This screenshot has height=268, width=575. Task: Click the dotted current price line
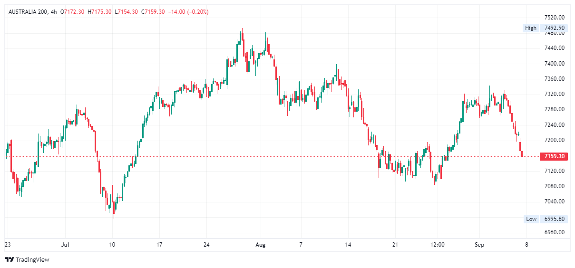coord(285,156)
